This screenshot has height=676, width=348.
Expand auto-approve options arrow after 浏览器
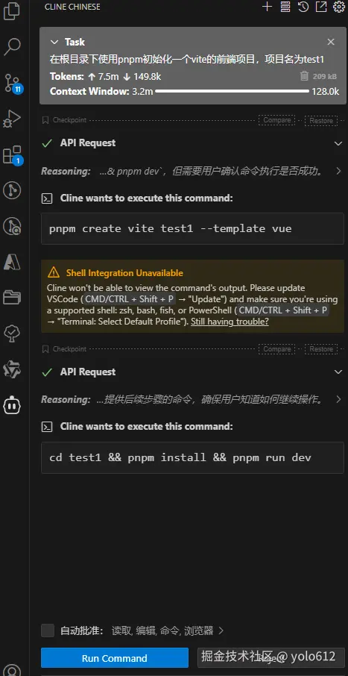(221, 630)
